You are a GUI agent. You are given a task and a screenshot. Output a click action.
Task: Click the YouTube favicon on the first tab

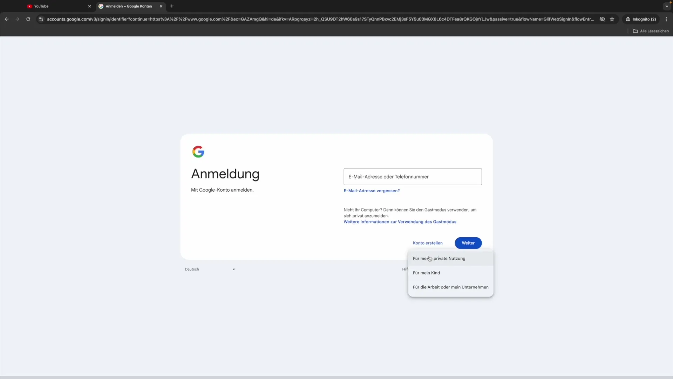(29, 6)
